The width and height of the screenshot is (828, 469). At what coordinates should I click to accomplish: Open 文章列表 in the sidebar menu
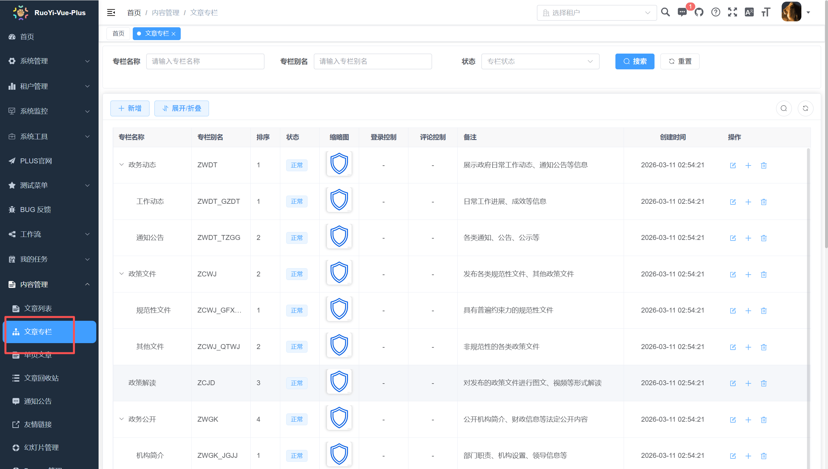[x=38, y=308]
